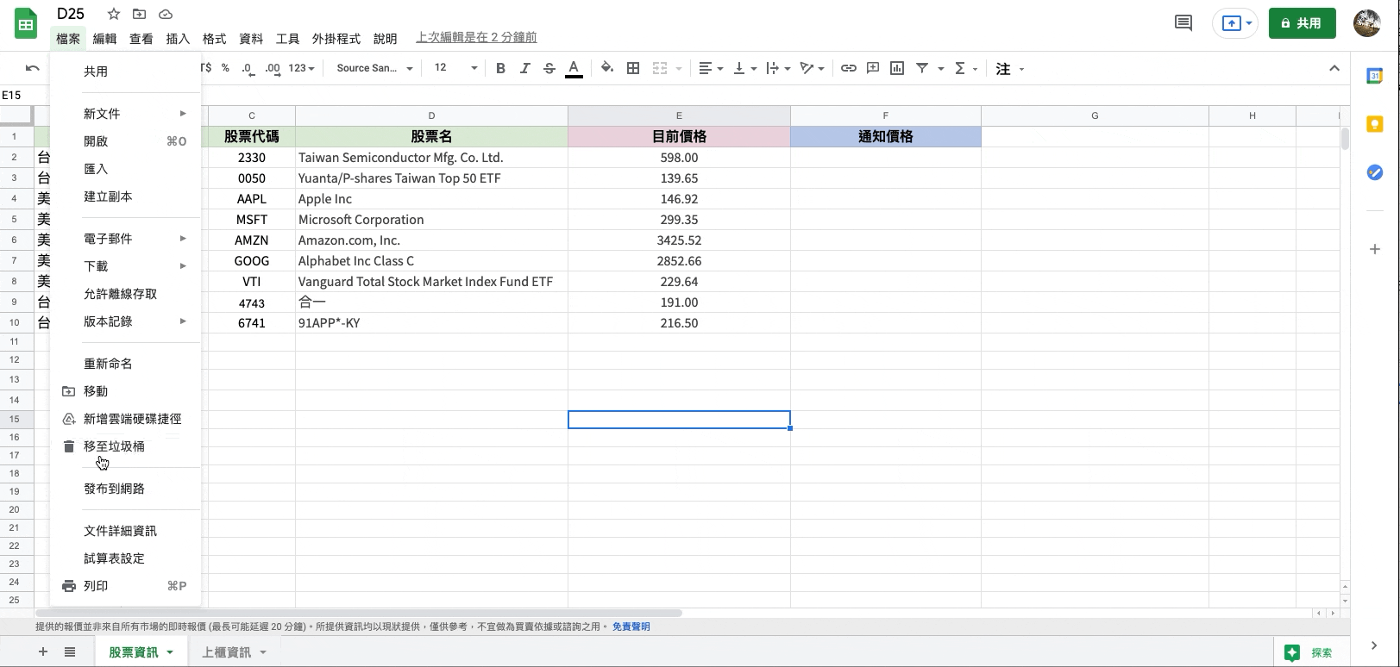Click the 免責聲明 link
Image resolution: width=1400 pixels, height=667 pixels.
click(x=631, y=626)
